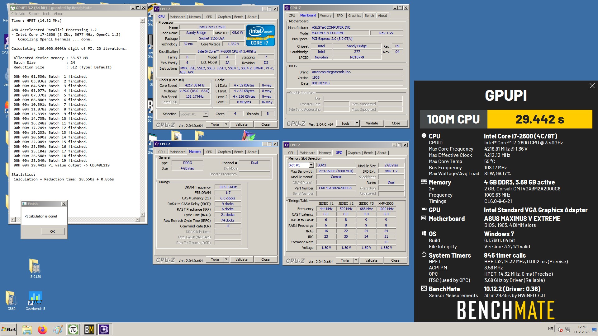Open the Tools menu in GPUPI
598x336 pixels.
[46, 14]
